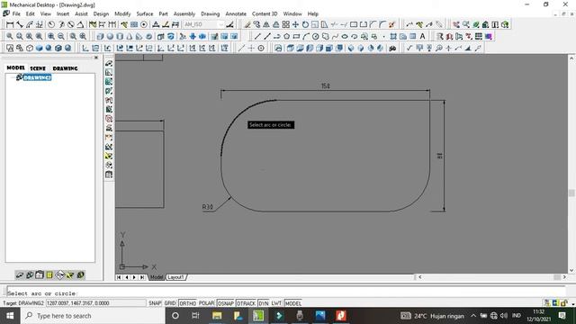Click the first icon in vertical canvas toolbar
Screen dimensions: 576x324
point(109,63)
